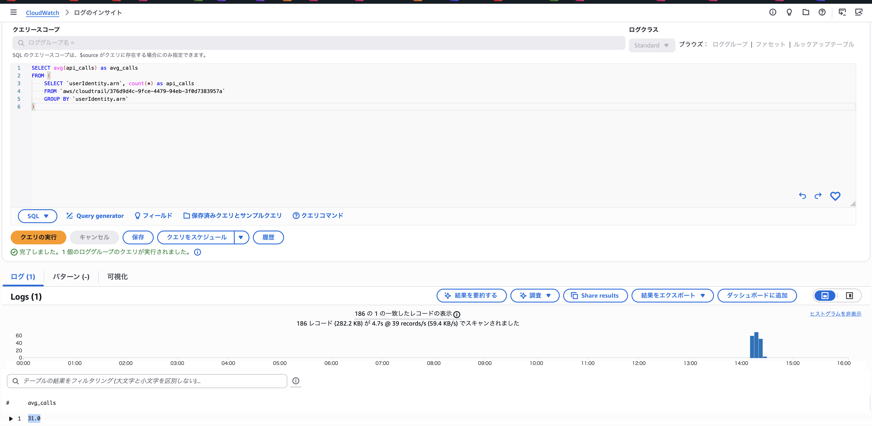872x426 pixels.
Task: Open query 履歴 history
Action: pos(268,237)
